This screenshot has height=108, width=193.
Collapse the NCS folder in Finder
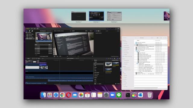tap(136, 52)
